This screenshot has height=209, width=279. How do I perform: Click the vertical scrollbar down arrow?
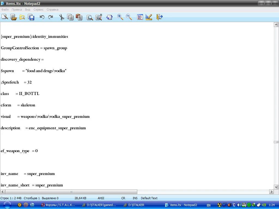(x=276, y=187)
